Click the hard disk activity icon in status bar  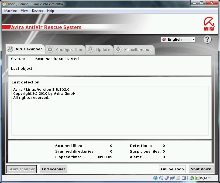tap(156, 178)
